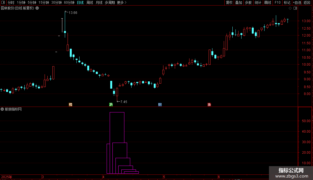This screenshot has height=180, width=313.
Task: Open the 复权 adjustment option
Action: tap(229, 2)
